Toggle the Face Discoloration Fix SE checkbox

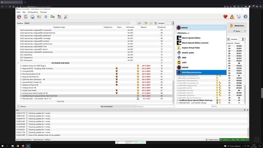(x=21, y=74)
